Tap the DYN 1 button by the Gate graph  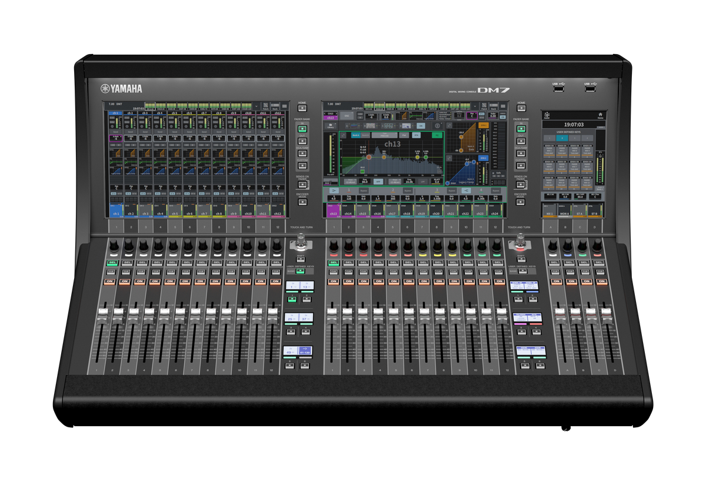pyautogui.click(x=484, y=125)
